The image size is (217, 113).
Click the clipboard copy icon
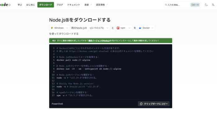click(141, 104)
